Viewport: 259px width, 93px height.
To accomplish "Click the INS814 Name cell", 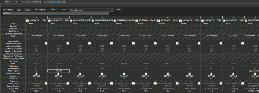I will coord(233,64).
